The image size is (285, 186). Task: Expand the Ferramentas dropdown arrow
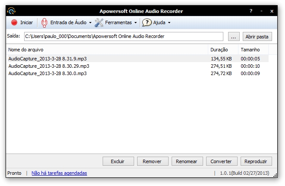point(135,23)
